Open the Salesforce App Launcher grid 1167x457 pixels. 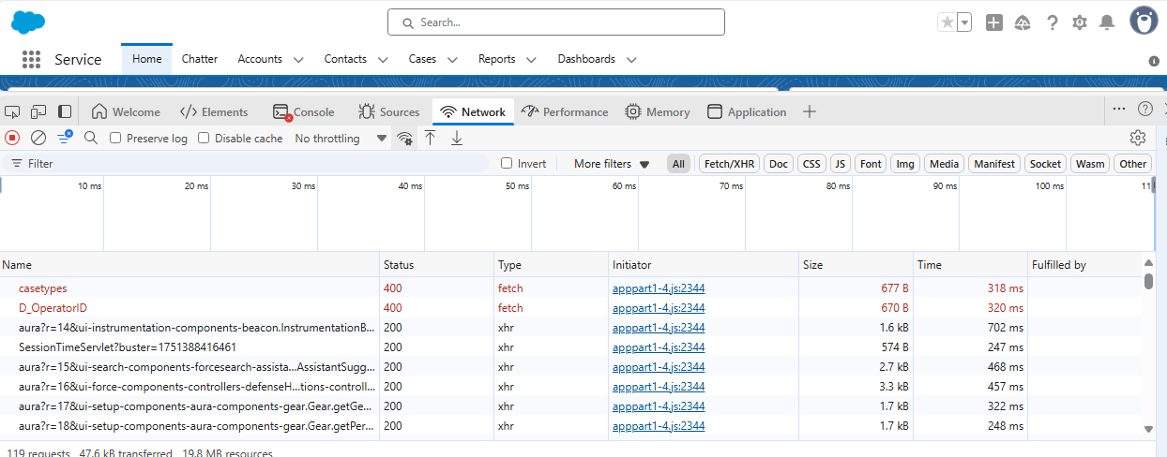coord(31,59)
